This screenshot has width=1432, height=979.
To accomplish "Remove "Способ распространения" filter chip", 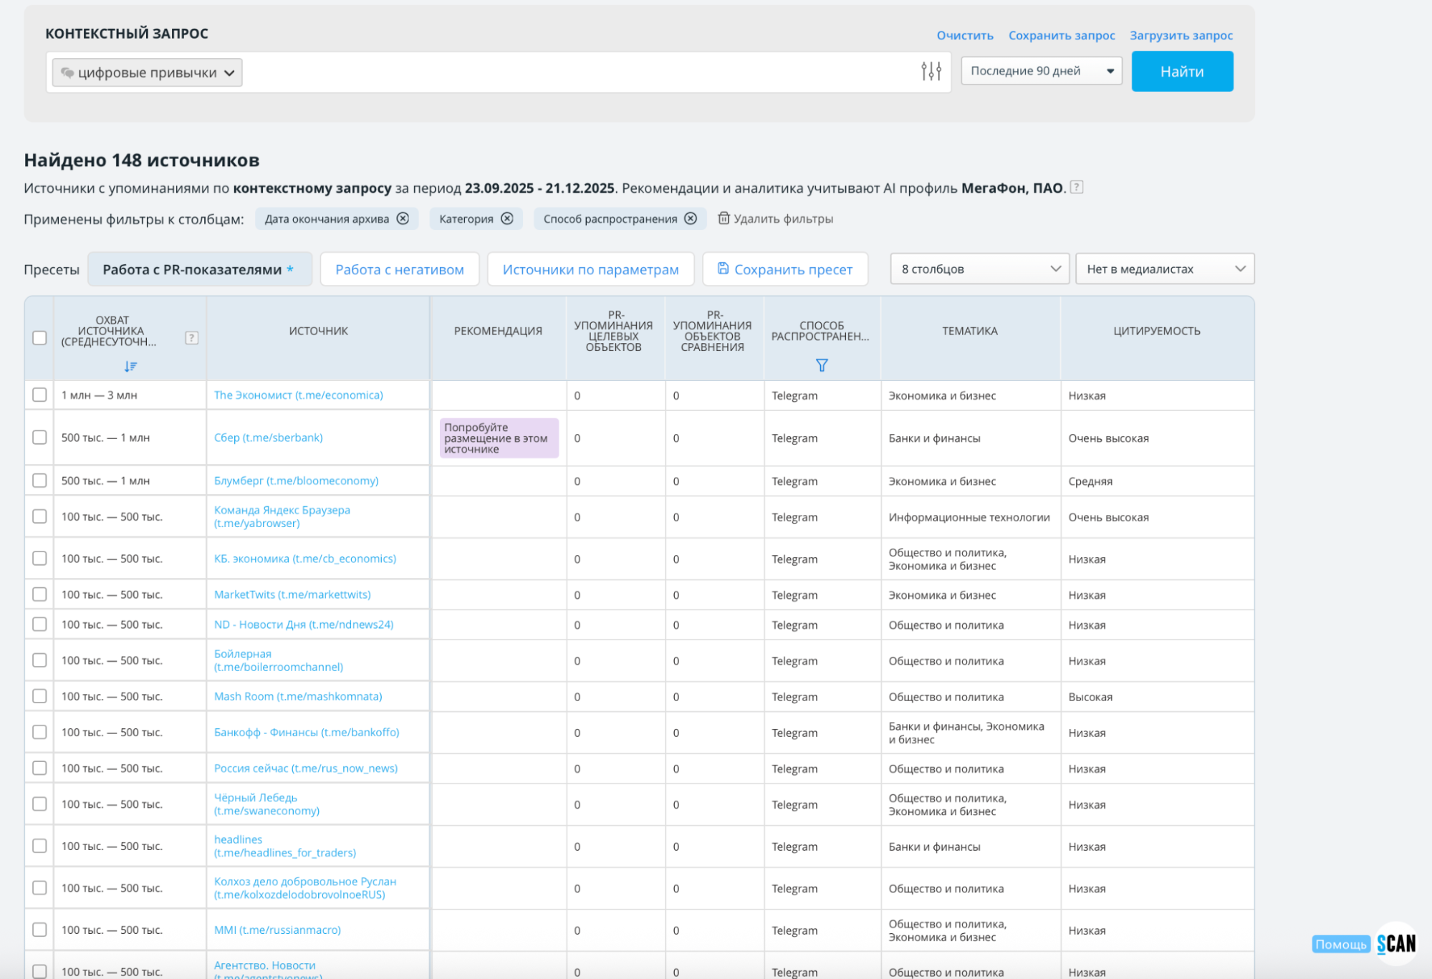I will coord(691,218).
